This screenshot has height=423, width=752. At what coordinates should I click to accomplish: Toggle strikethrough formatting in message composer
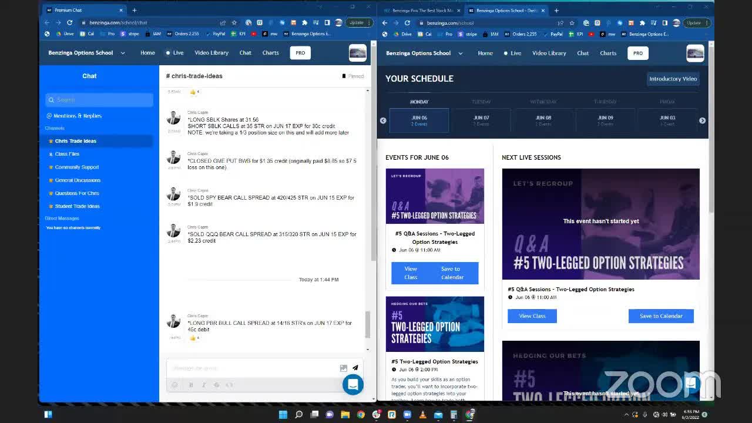tap(216, 385)
